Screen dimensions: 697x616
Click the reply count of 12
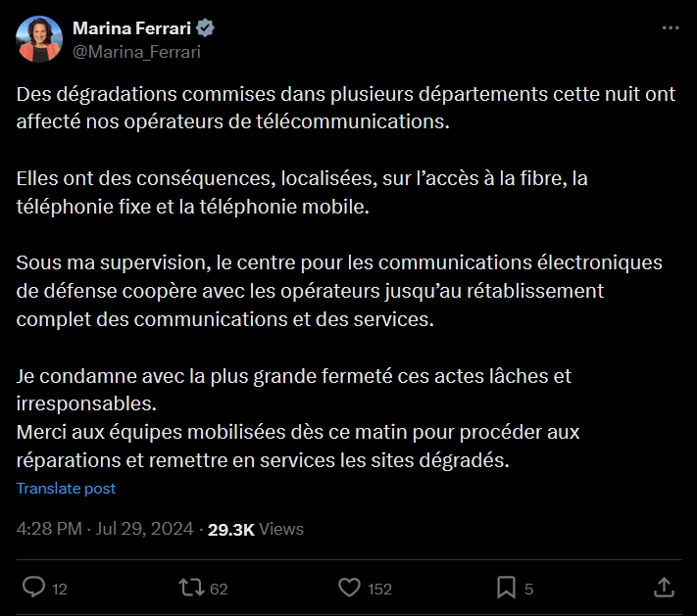[x=59, y=589]
